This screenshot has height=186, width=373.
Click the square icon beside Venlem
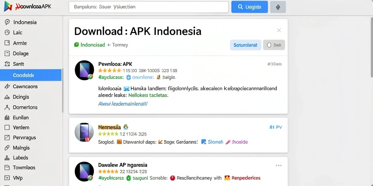tap(7, 128)
